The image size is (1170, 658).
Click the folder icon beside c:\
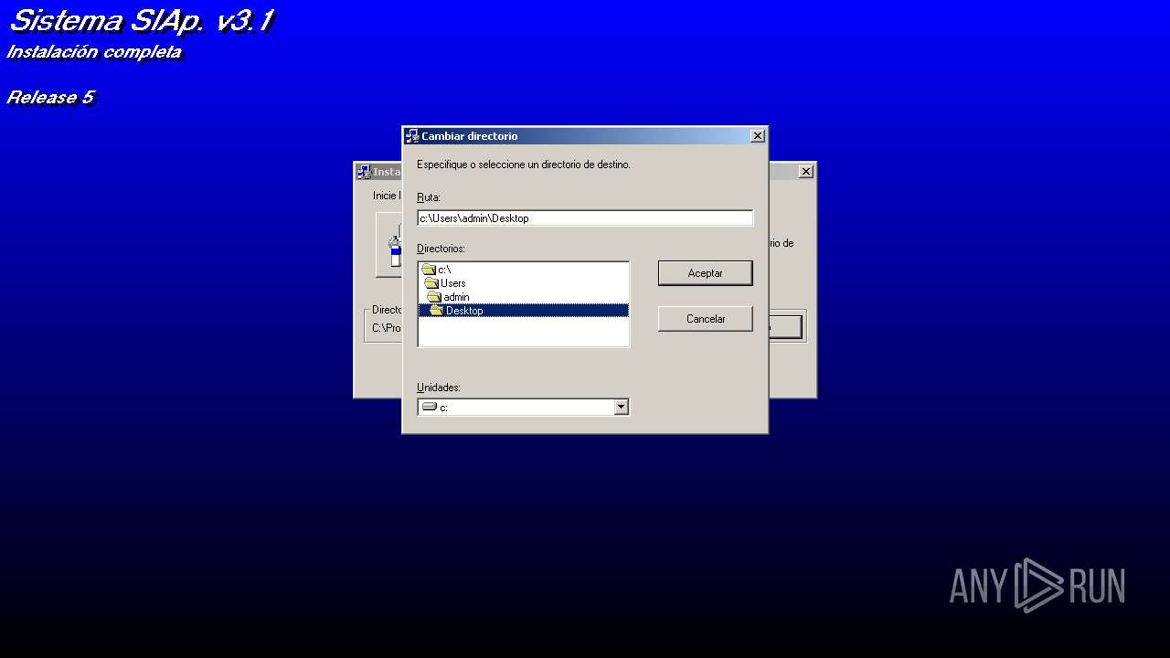pos(429,270)
